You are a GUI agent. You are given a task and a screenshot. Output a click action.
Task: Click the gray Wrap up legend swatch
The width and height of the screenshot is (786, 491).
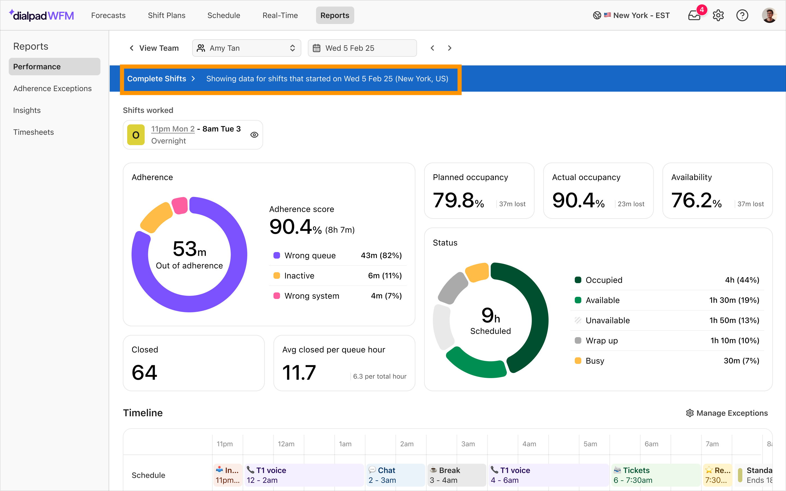click(x=578, y=340)
